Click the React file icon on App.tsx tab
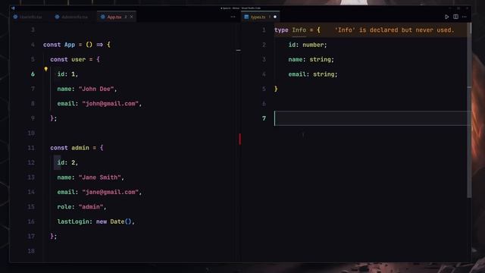Screen dimensions: 485x273 pyautogui.click(x=103, y=17)
